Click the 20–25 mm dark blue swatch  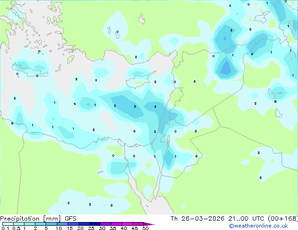(x=84, y=224)
